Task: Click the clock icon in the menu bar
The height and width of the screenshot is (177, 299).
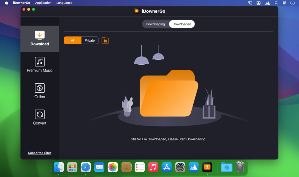Action: click(x=293, y=3)
